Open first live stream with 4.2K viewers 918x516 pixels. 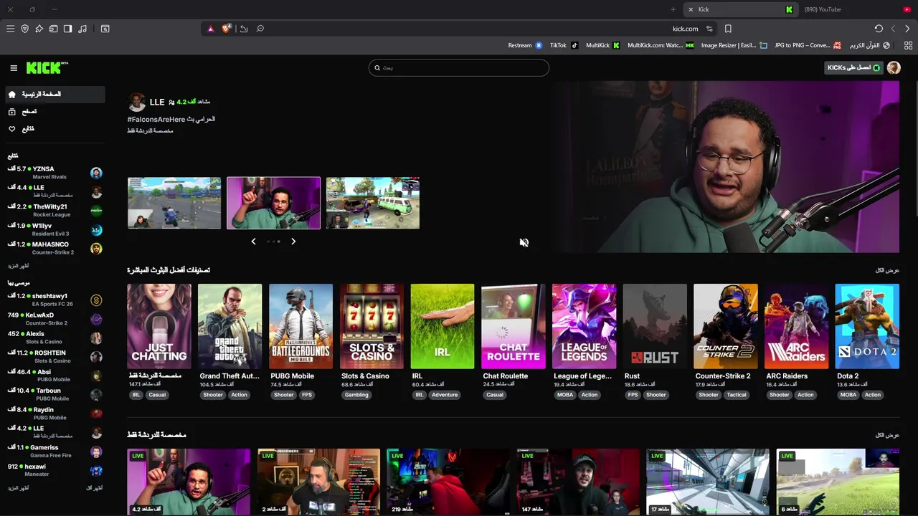click(x=189, y=482)
